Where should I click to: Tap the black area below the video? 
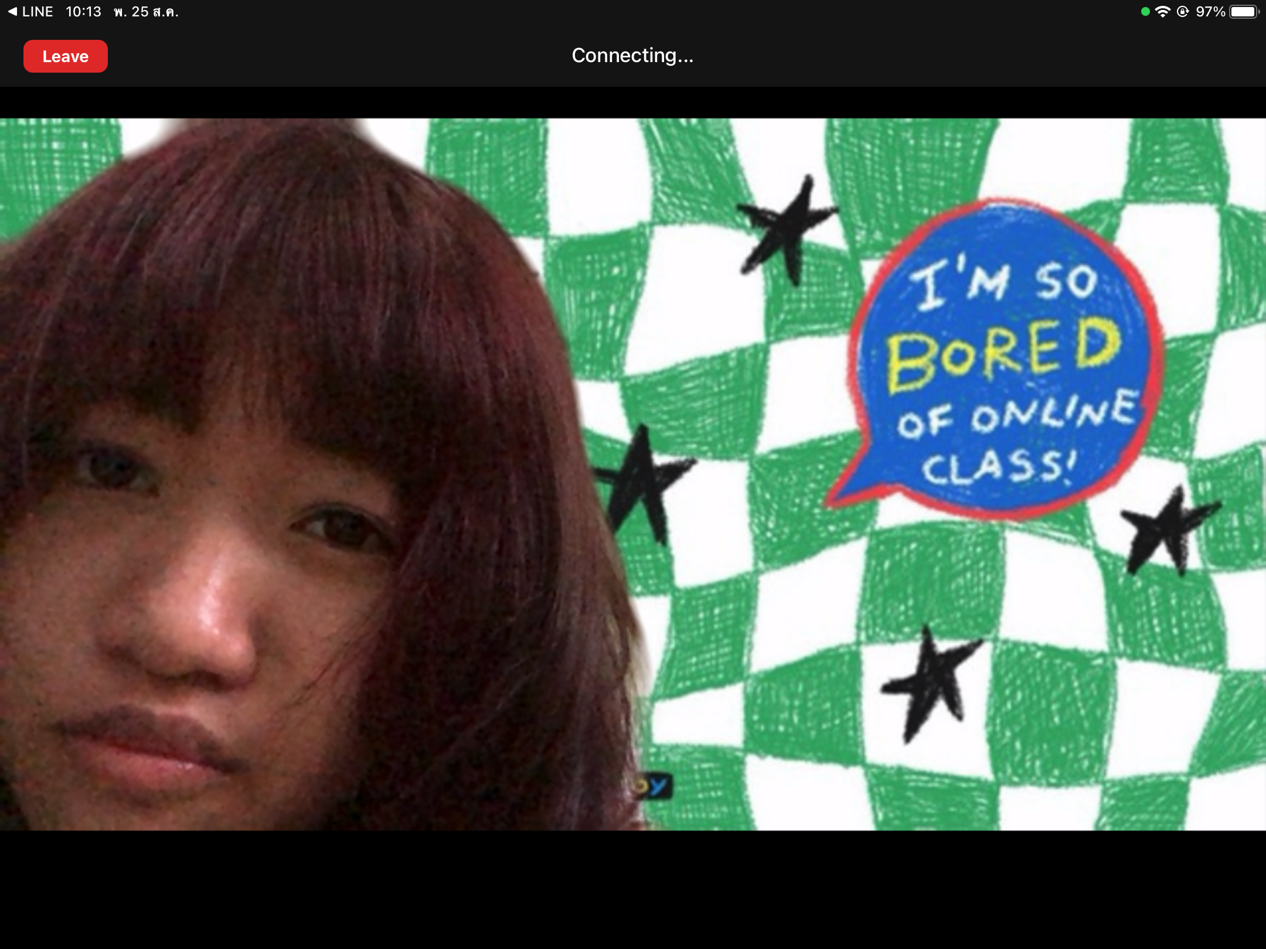(633, 890)
